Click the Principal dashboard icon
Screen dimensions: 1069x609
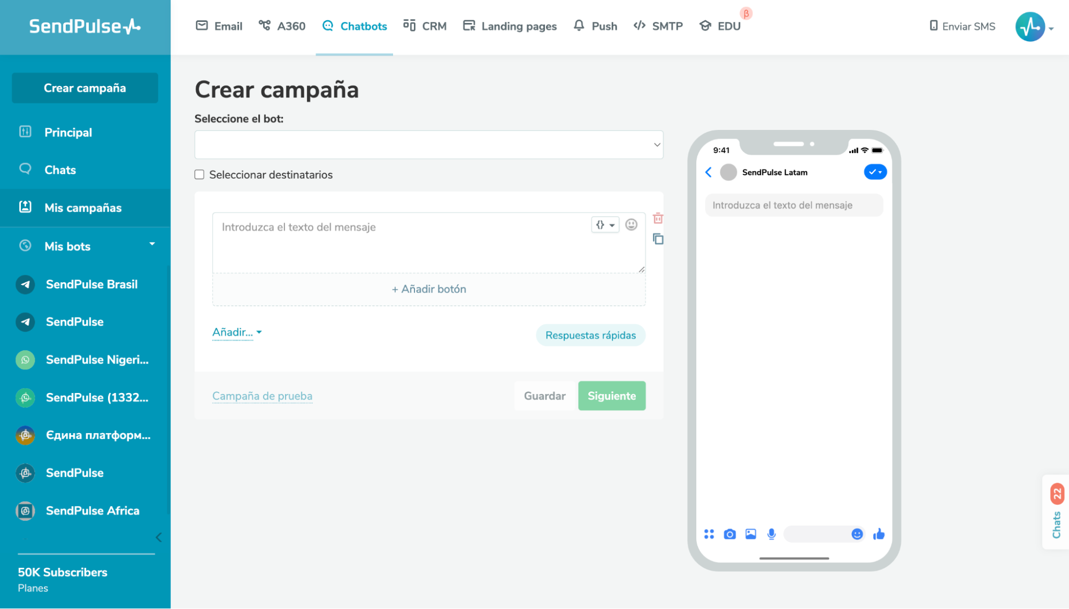tap(25, 132)
